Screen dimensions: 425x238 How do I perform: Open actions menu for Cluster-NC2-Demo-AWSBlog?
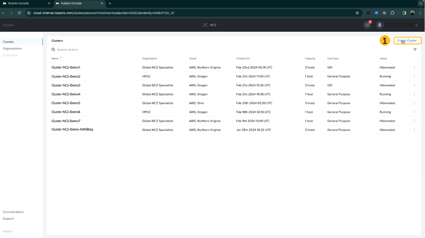pos(414,130)
